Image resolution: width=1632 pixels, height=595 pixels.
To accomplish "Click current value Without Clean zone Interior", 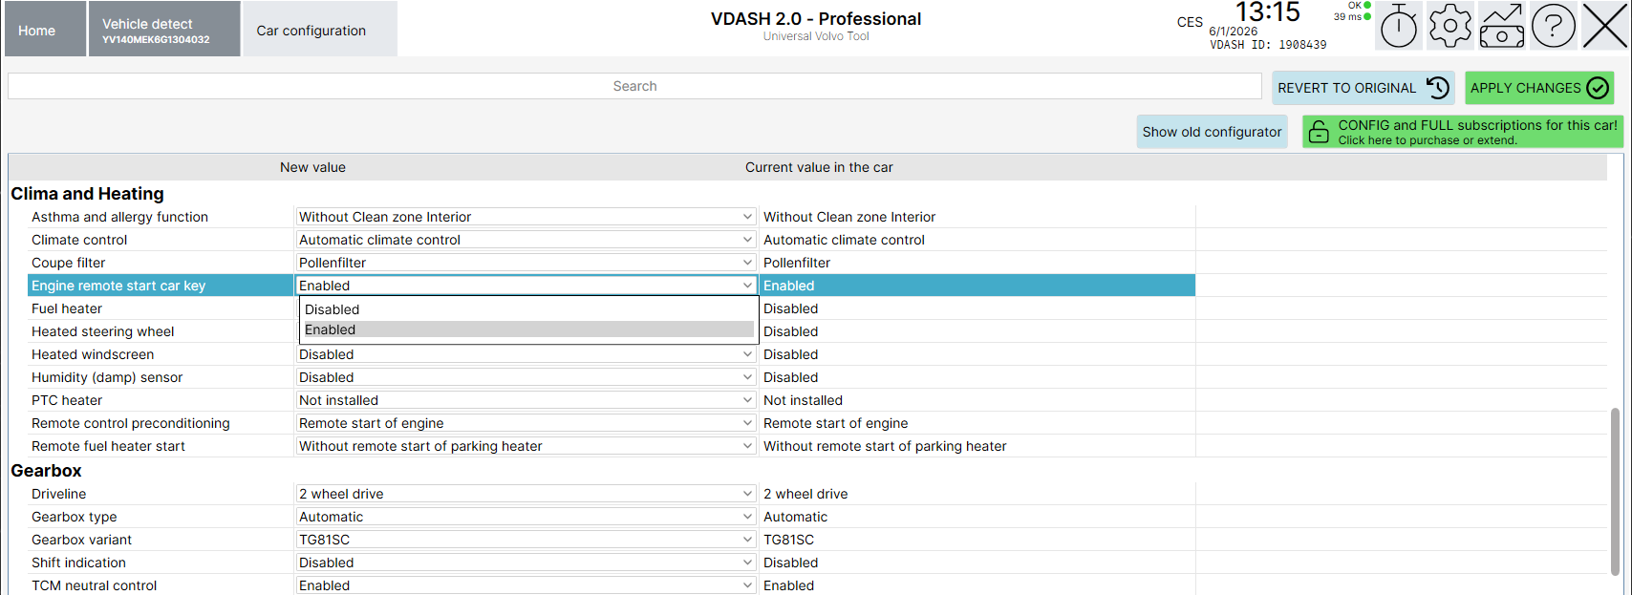I will pos(849,217).
